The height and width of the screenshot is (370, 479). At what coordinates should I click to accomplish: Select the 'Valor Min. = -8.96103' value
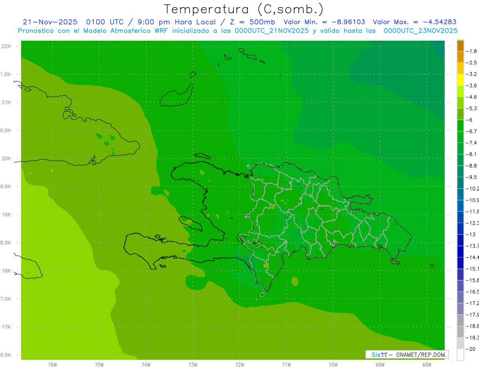(325, 22)
